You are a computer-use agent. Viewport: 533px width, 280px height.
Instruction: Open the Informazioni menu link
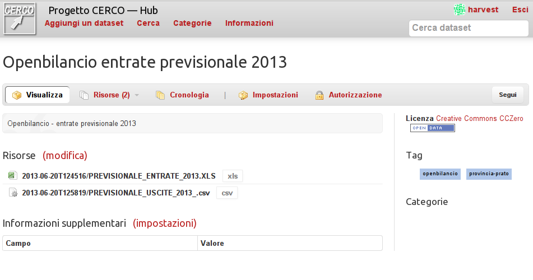click(x=249, y=23)
